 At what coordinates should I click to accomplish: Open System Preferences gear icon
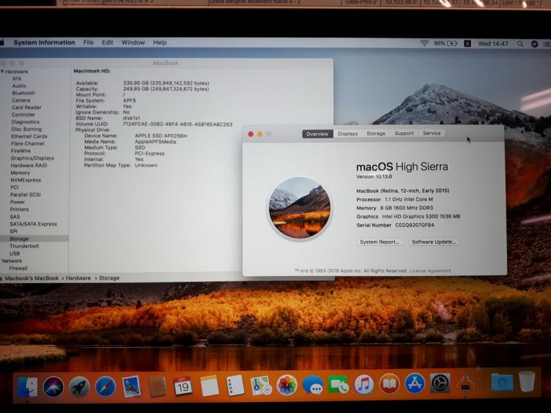(x=440, y=383)
